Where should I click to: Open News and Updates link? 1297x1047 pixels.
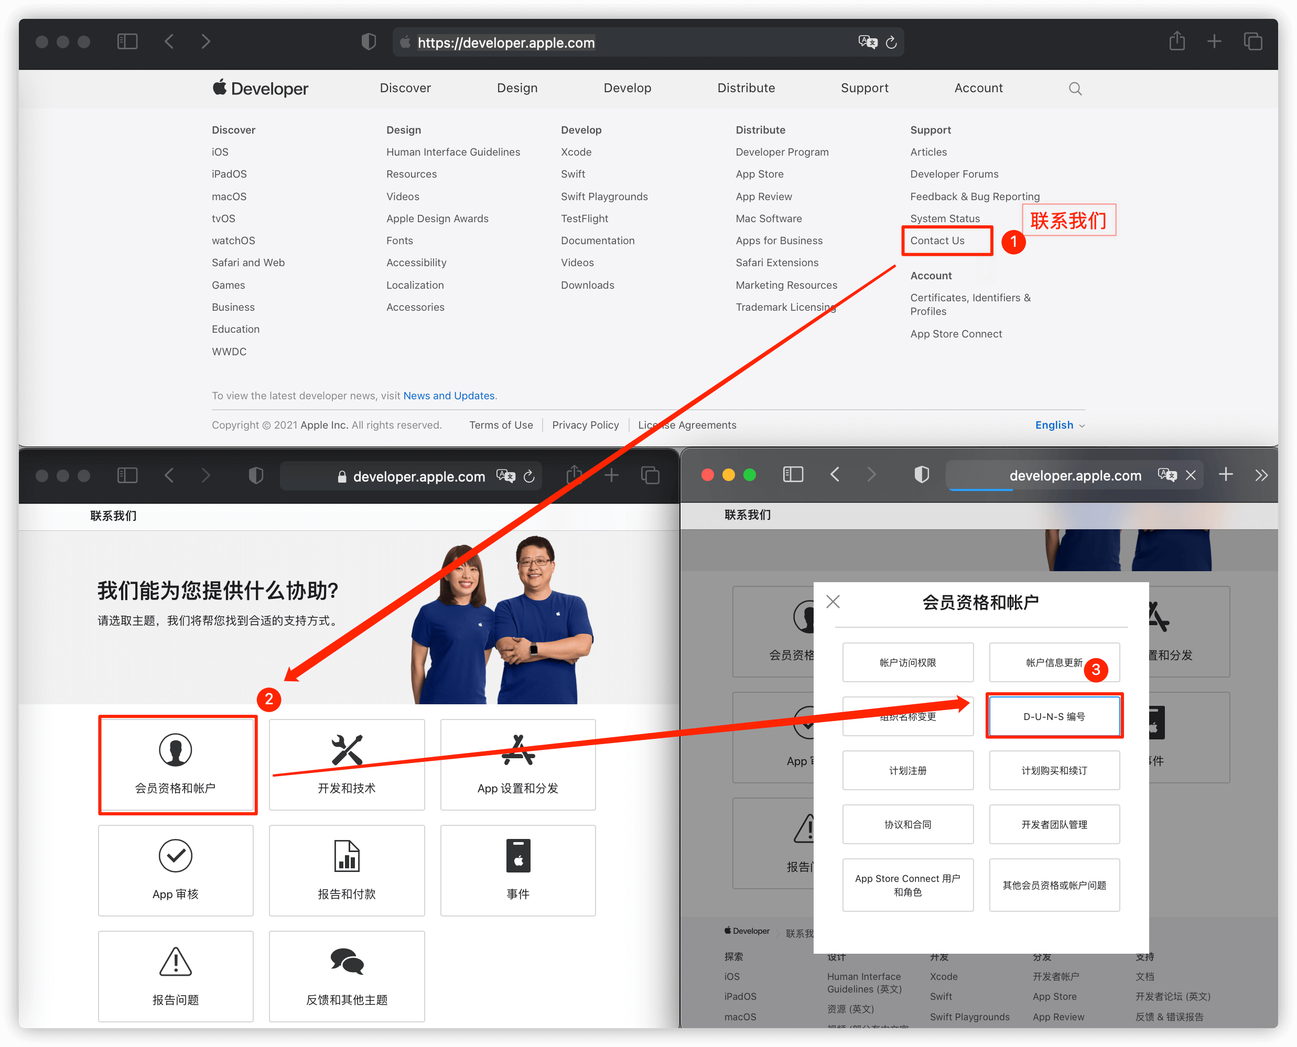(449, 396)
